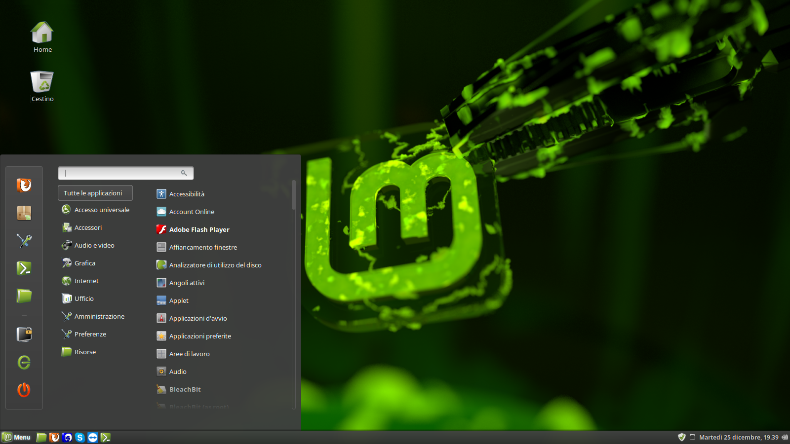Click the Files folder launcher on the panel
Viewport: 790px width, 444px height.
41,438
